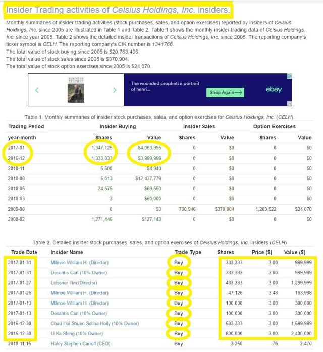Click the 1,347,125 shares value
This screenshot has width=323, height=352.
coord(102,148)
